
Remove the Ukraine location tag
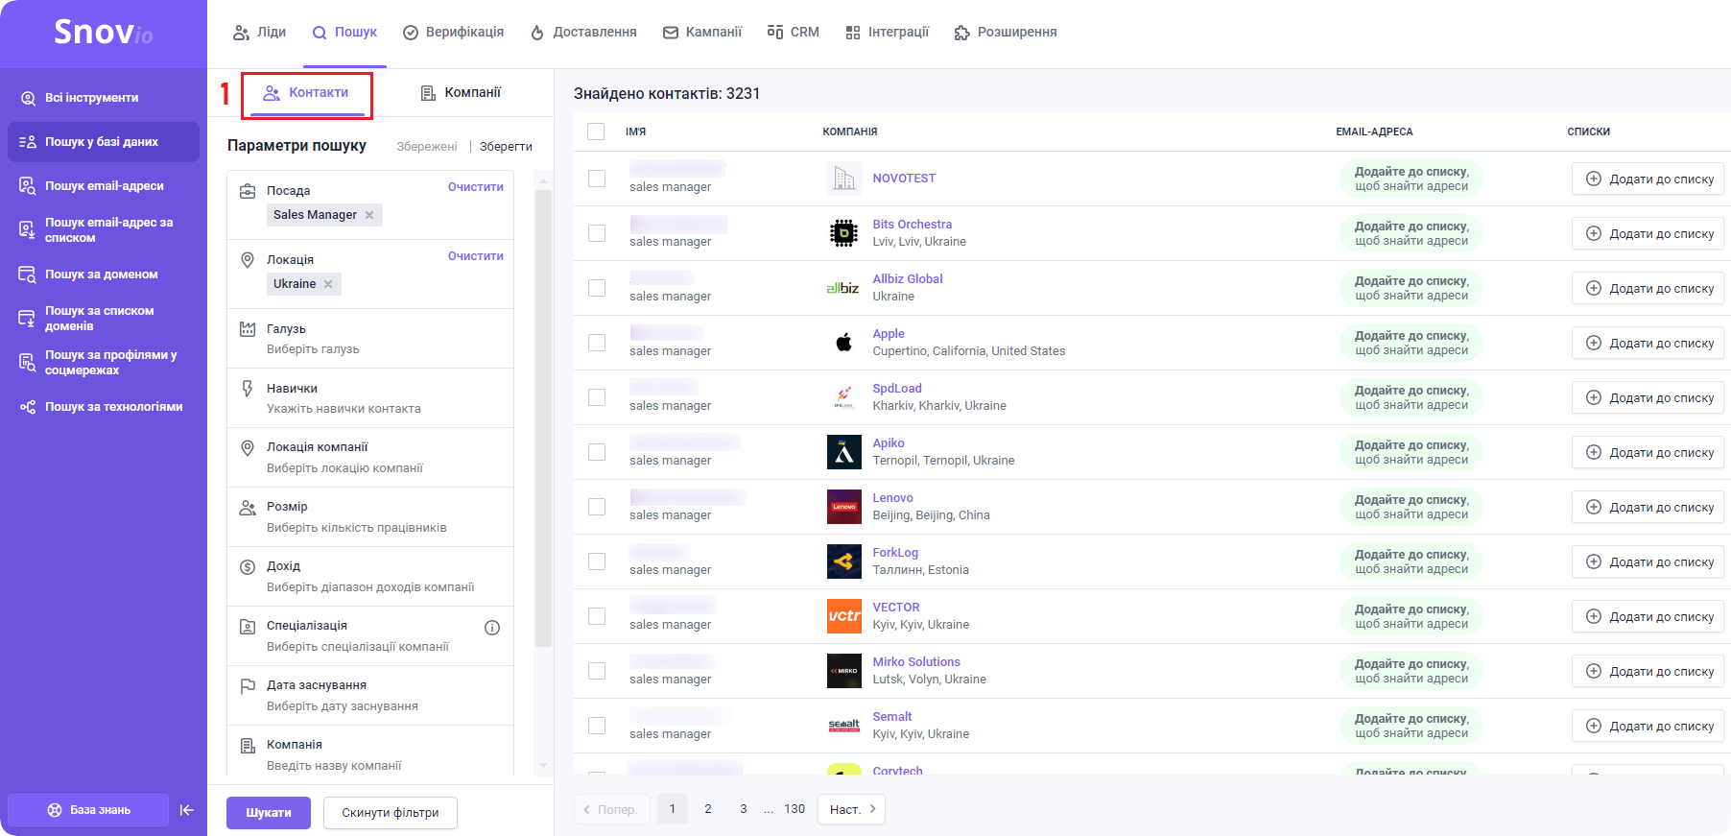[328, 284]
